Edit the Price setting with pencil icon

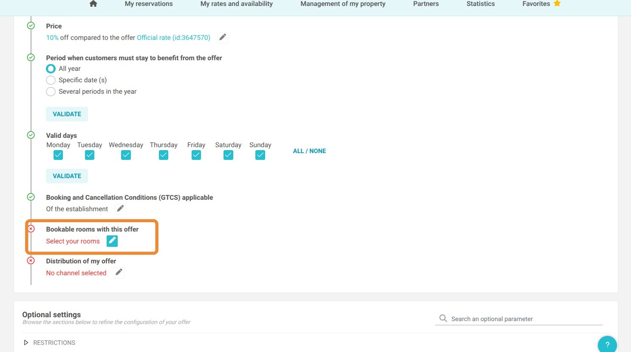tap(222, 37)
